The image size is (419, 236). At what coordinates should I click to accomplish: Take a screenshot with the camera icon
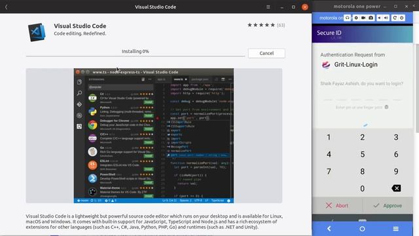click(x=371, y=18)
